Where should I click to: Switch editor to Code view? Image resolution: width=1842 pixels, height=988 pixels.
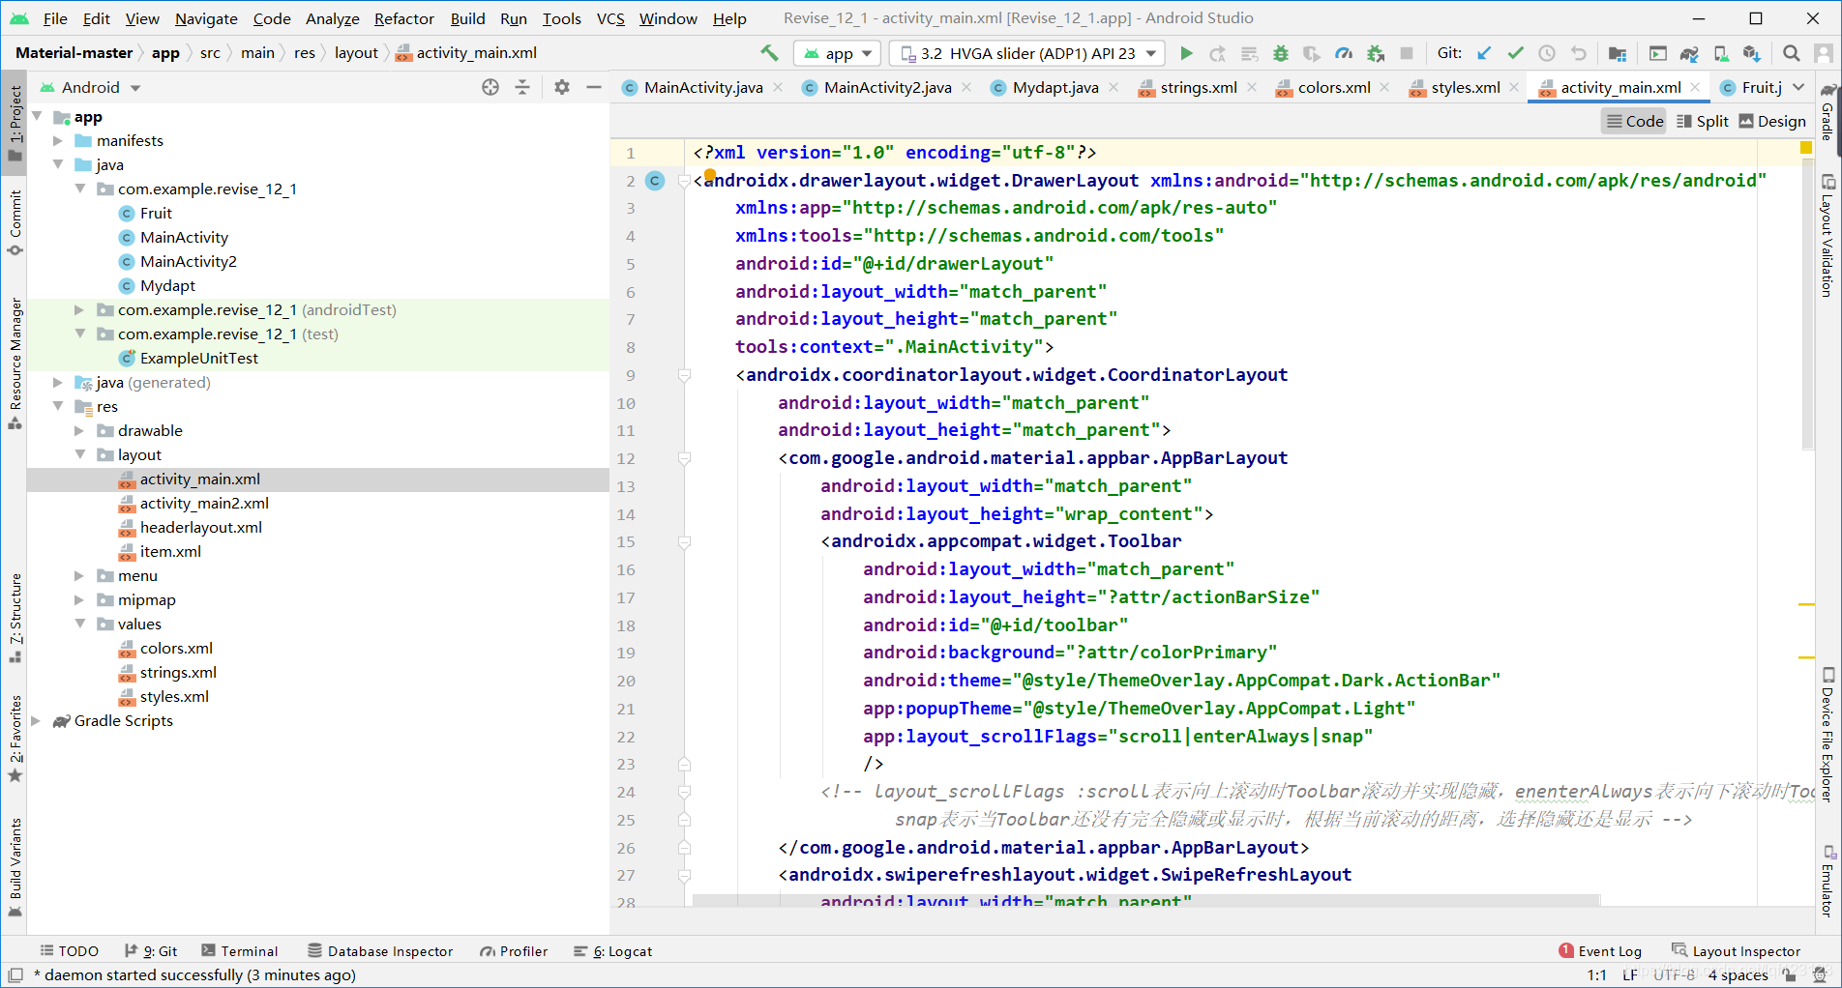coord(1635,121)
